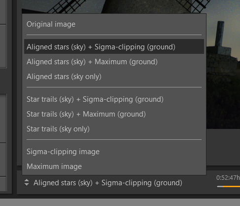
Task: Select the Sigma-clipping image option
Action: pyautogui.click(x=114, y=152)
